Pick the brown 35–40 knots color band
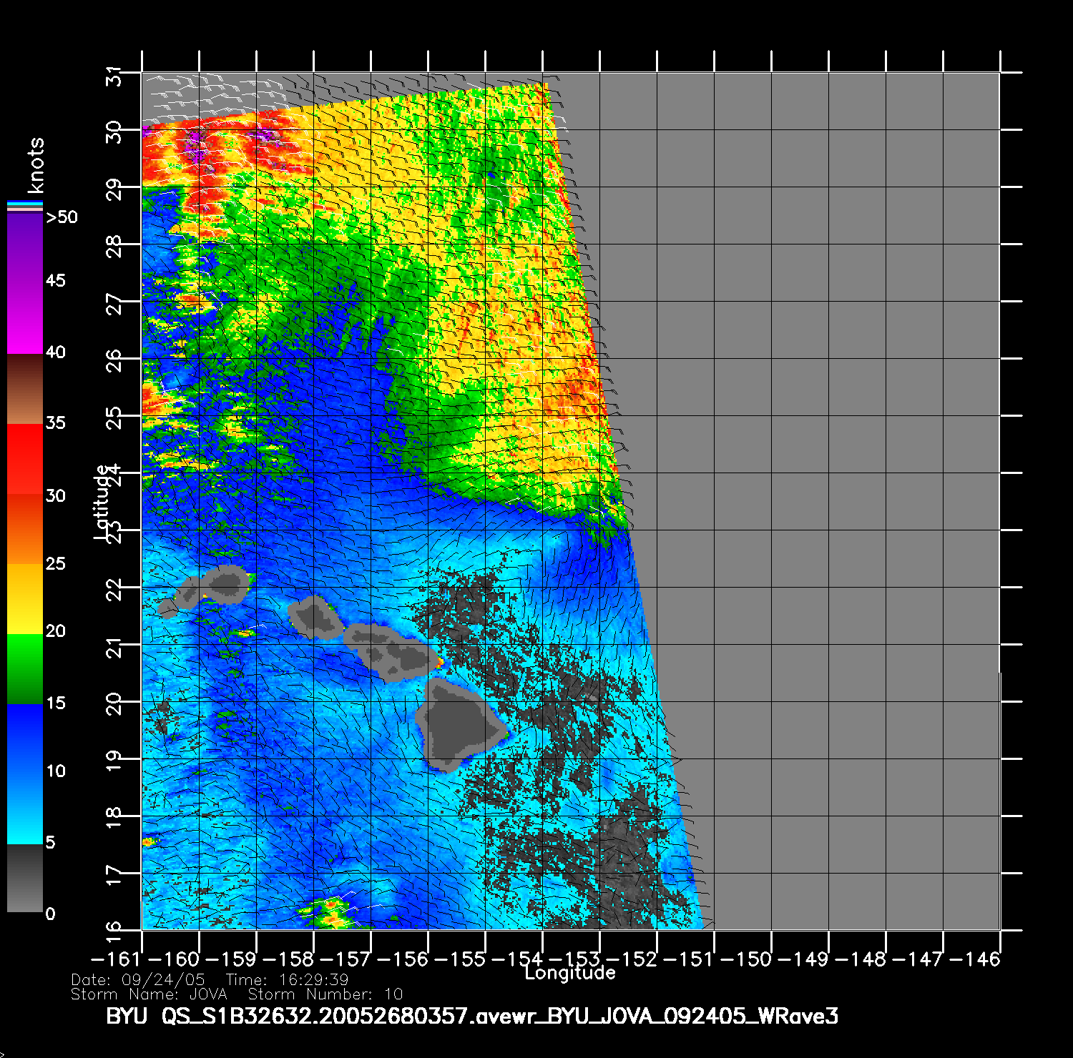The height and width of the screenshot is (1058, 1073). (24, 390)
